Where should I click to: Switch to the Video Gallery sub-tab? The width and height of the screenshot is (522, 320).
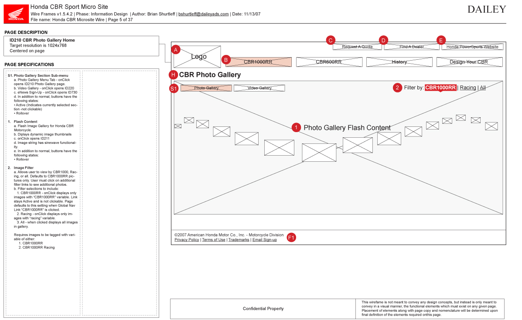[259, 88]
